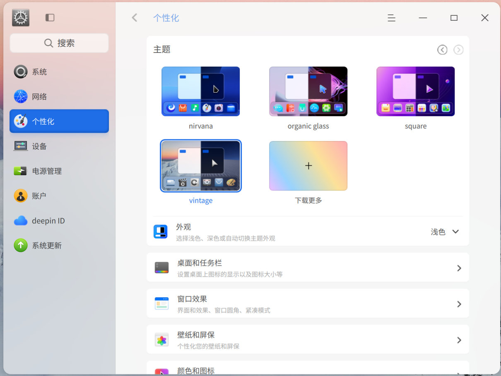501x376 pixels.
Task: Click the deepin ID cloud icon
Action: pos(21,220)
